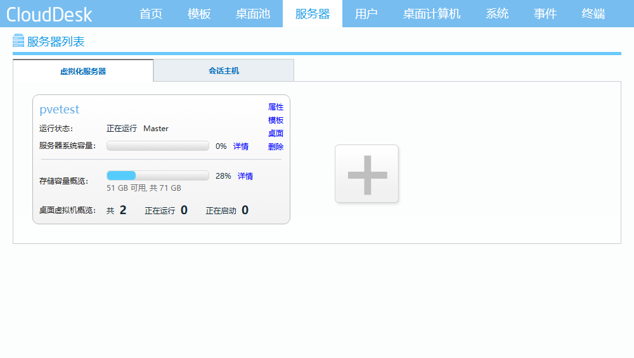Open 属性 for pvetest

pos(276,107)
